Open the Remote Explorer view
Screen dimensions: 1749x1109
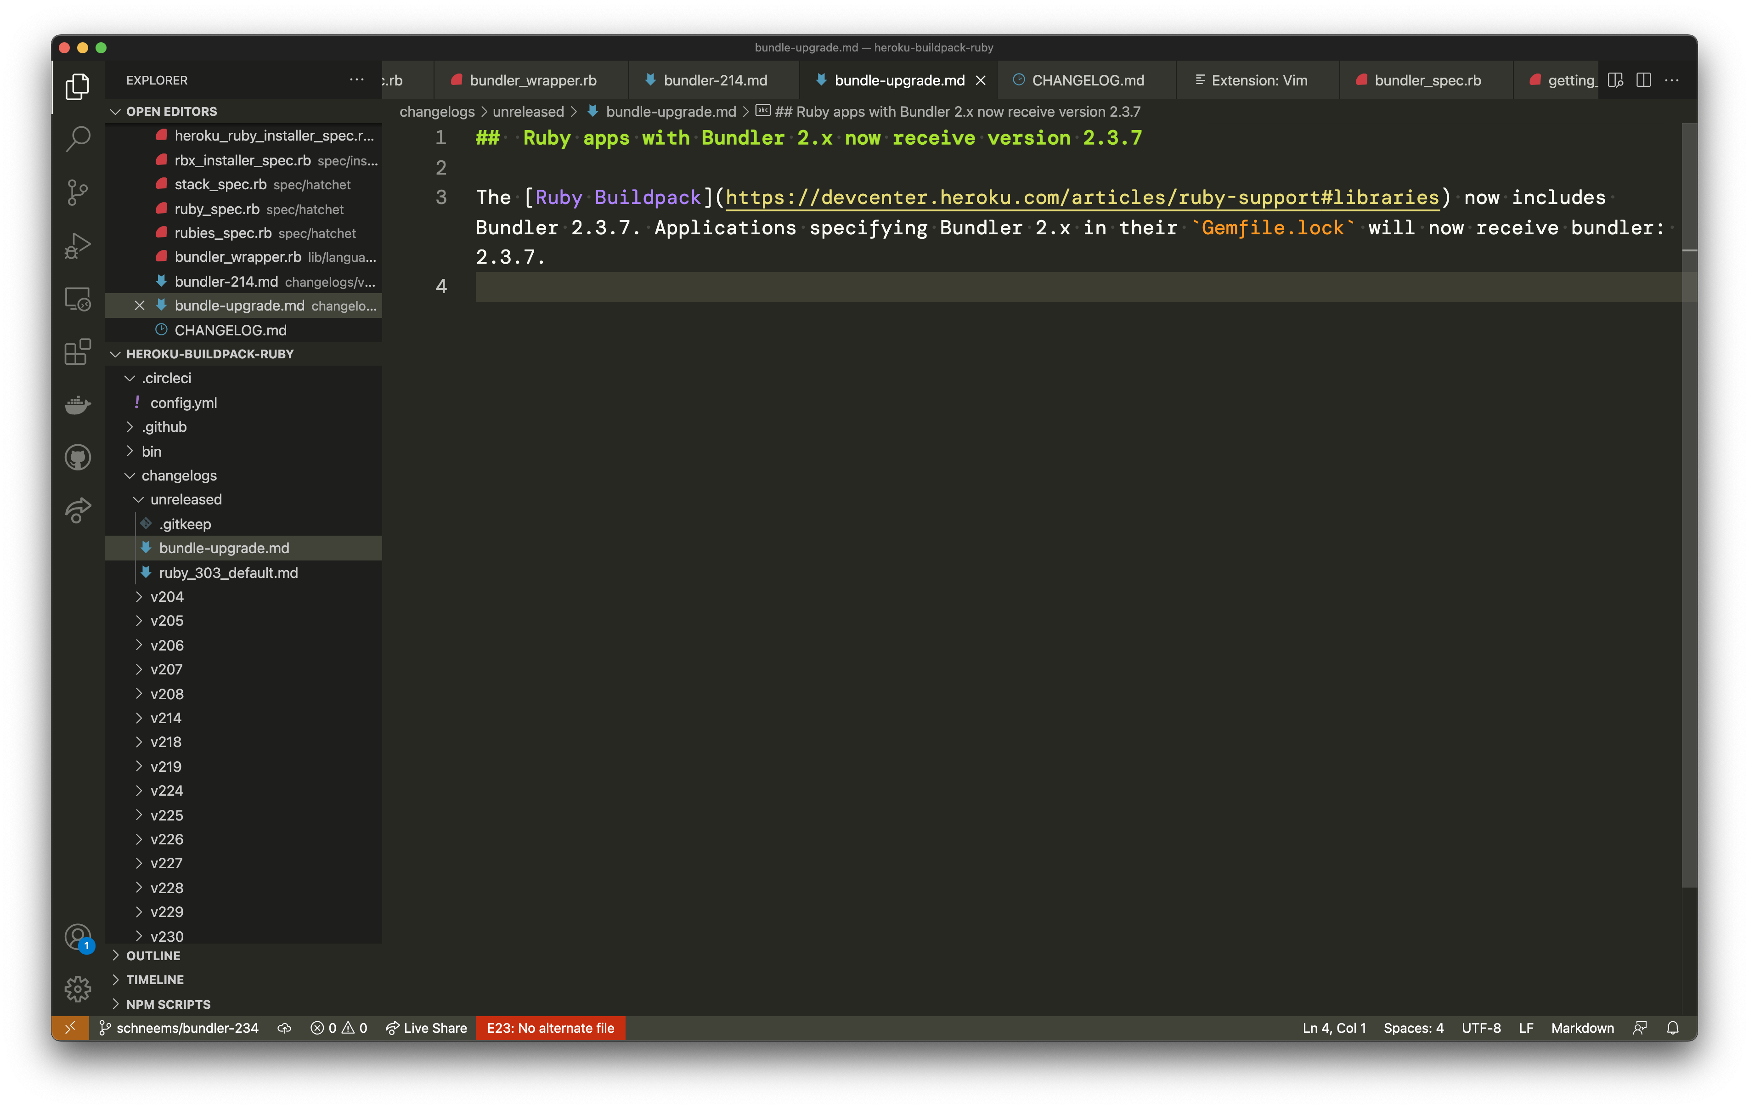pyautogui.click(x=77, y=300)
